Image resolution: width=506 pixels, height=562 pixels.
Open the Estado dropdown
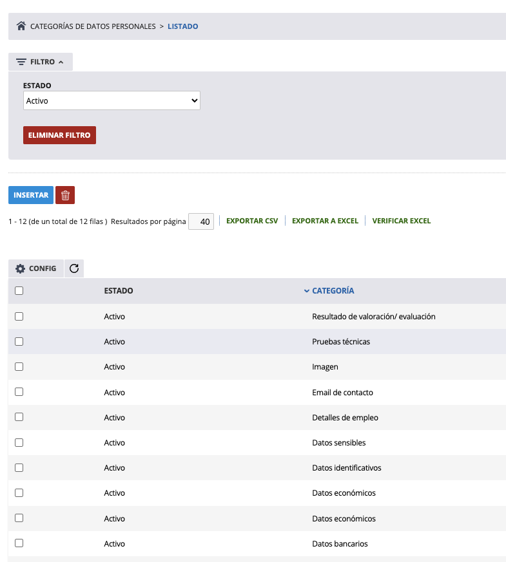pyautogui.click(x=112, y=100)
